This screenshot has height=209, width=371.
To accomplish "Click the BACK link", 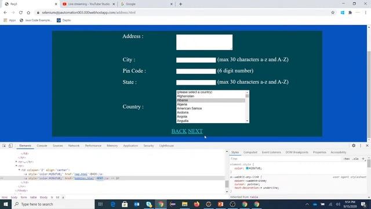I will (179, 131).
